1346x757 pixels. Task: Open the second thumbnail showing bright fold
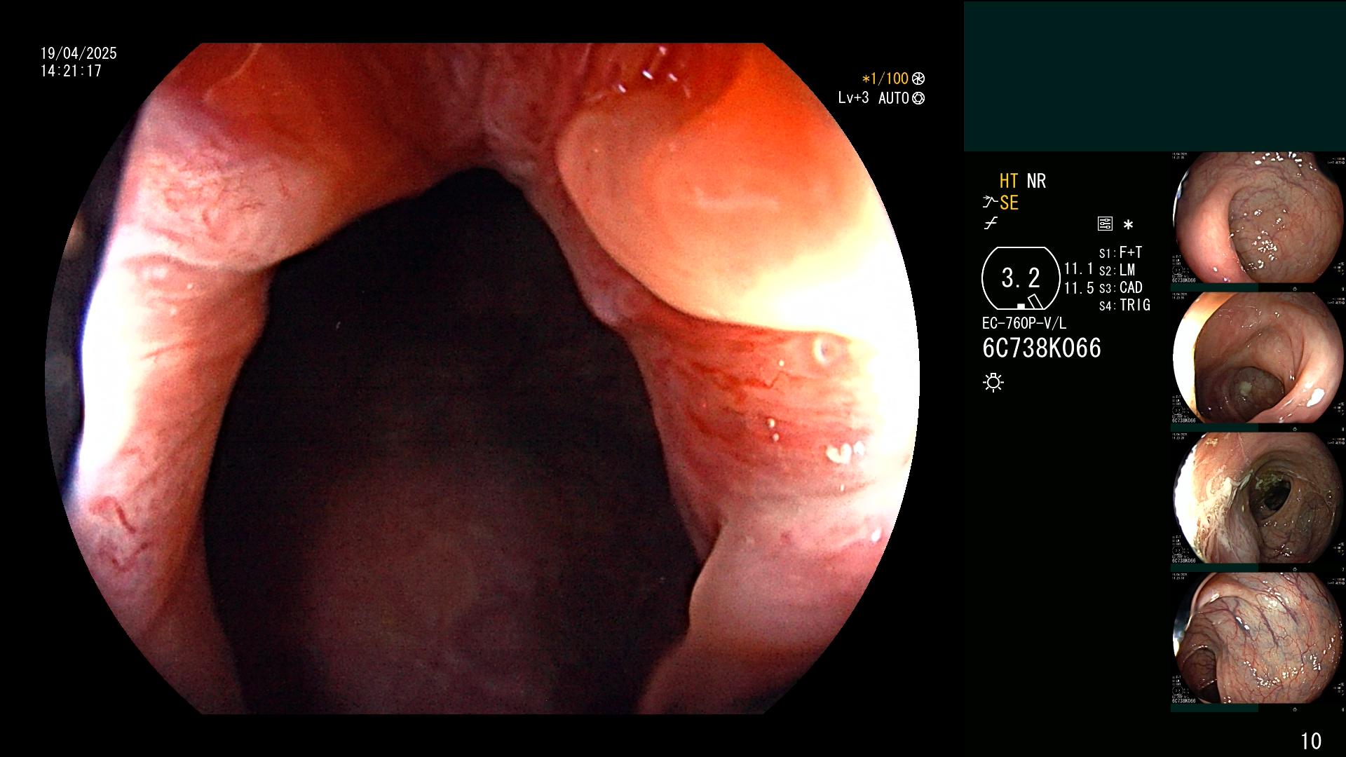[1258, 357]
